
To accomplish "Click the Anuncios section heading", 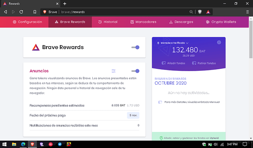I will coord(39,71).
